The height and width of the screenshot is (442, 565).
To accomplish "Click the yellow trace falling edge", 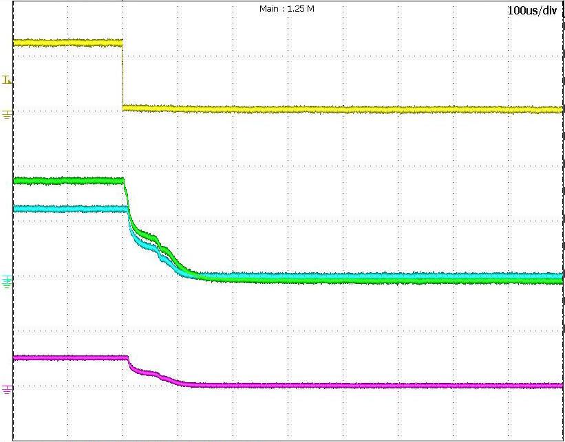I will 122,76.
